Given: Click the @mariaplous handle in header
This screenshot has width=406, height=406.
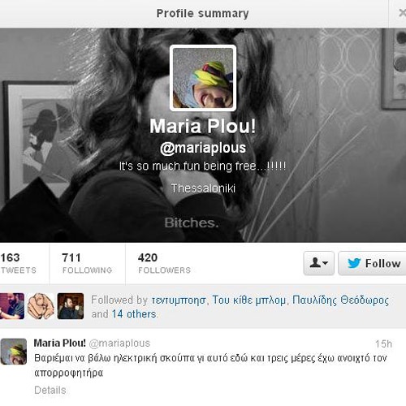Looking at the screenshot, I should click(x=203, y=148).
